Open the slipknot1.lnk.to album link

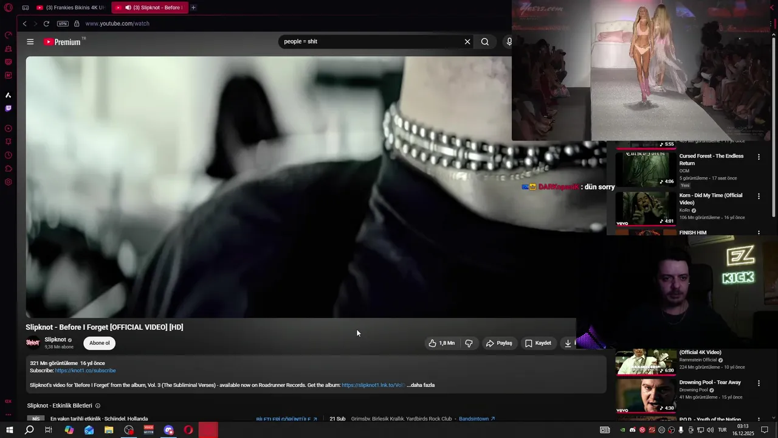373,385
